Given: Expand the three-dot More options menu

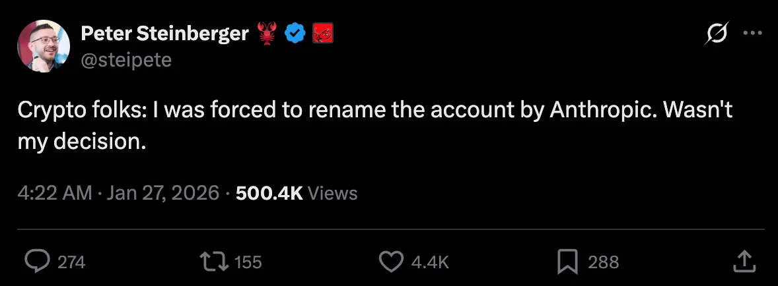Looking at the screenshot, I should point(753,34).
